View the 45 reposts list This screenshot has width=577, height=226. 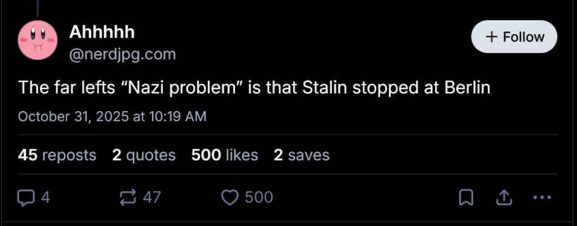(57, 155)
